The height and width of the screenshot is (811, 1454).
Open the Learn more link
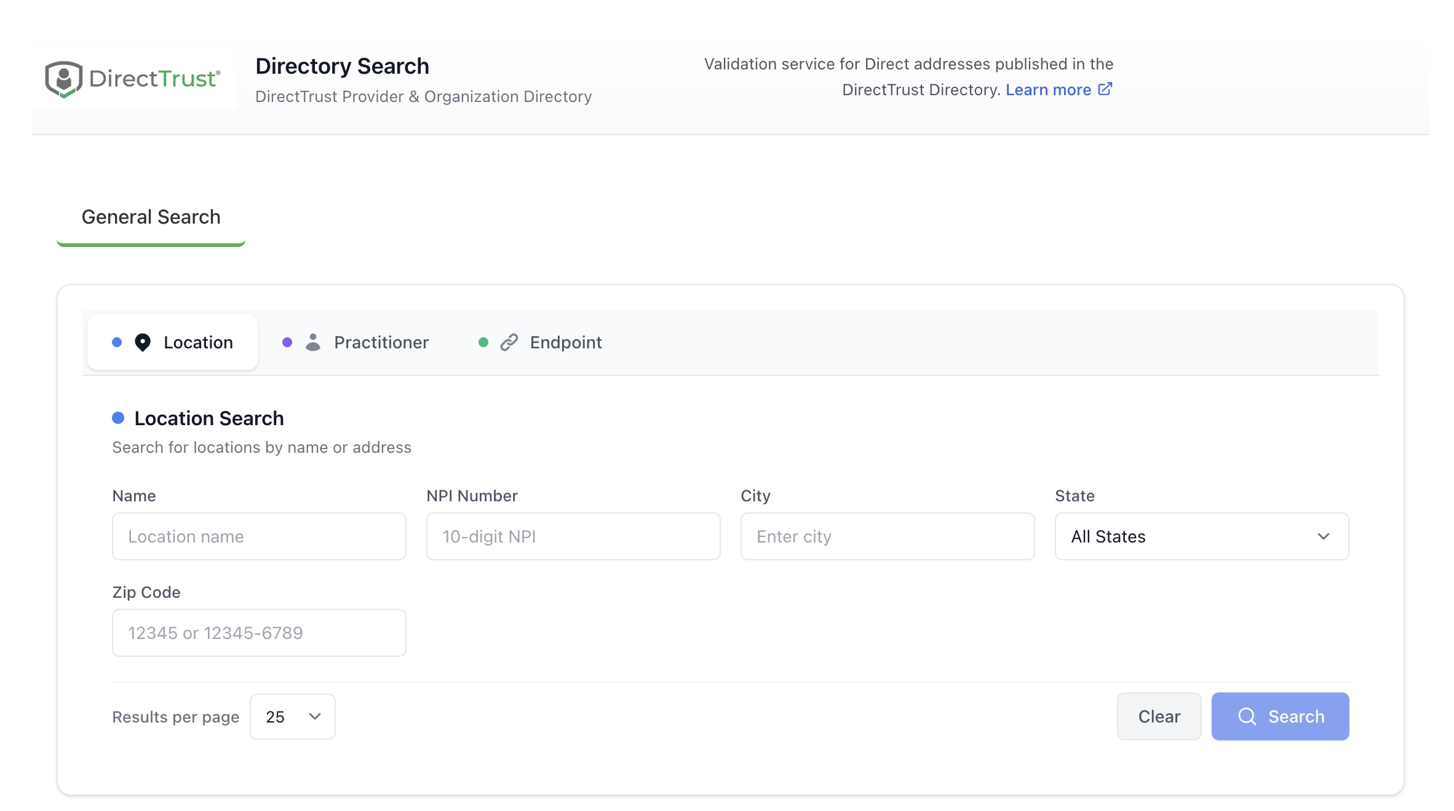1059,90
